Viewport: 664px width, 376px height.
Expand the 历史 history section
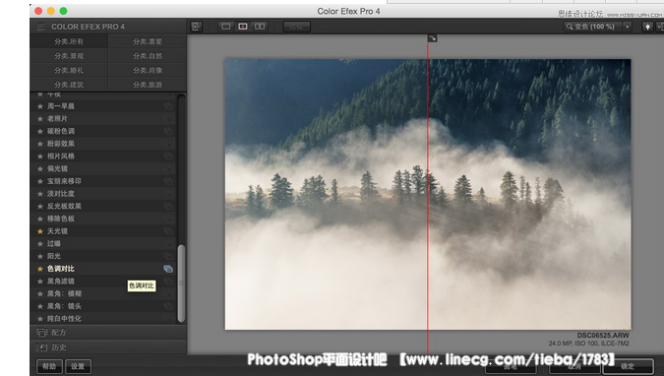tap(108, 347)
